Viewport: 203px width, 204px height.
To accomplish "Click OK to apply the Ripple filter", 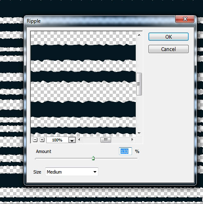I will (169, 37).
